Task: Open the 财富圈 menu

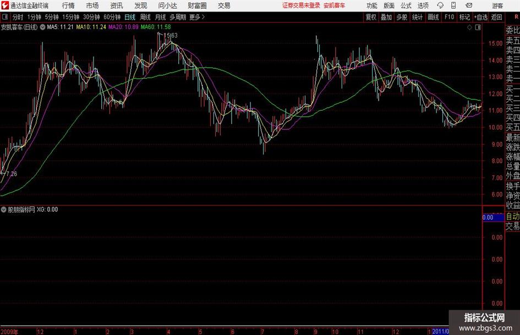Action: tap(197, 6)
